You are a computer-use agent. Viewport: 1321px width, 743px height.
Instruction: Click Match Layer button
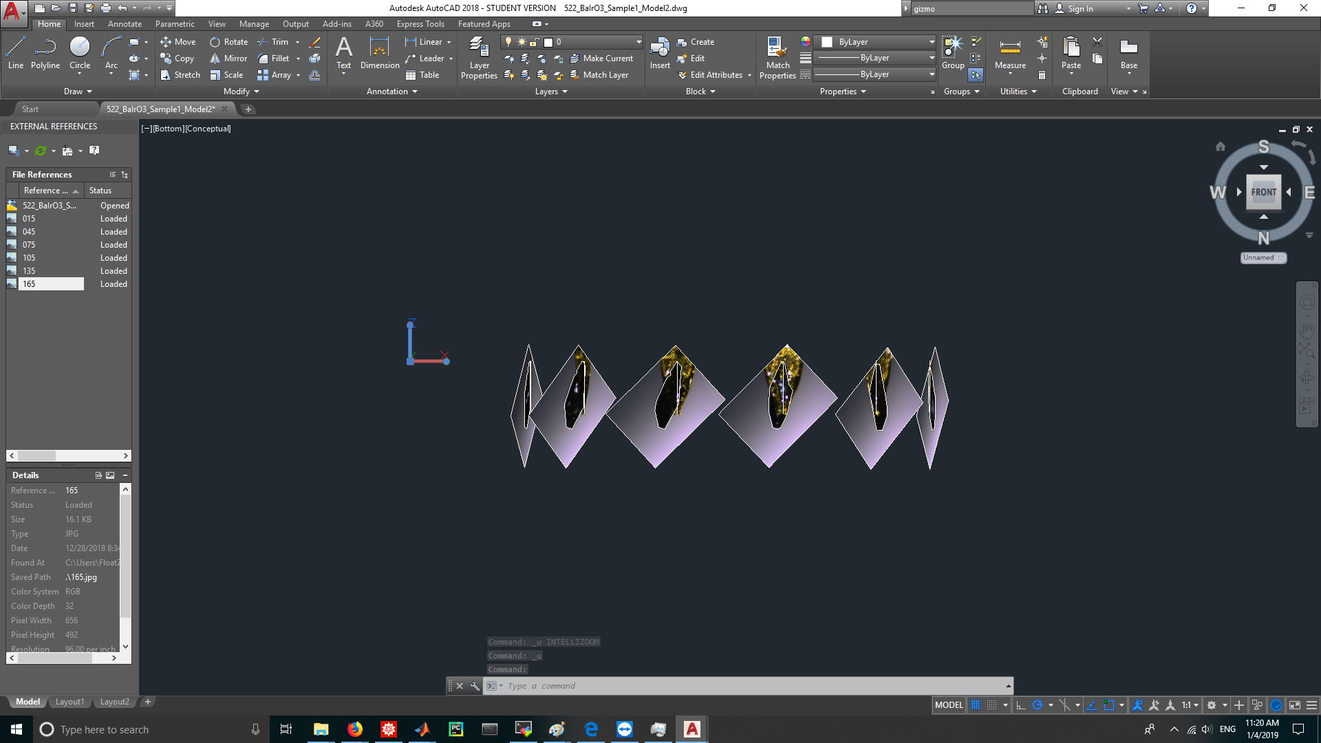[599, 75]
